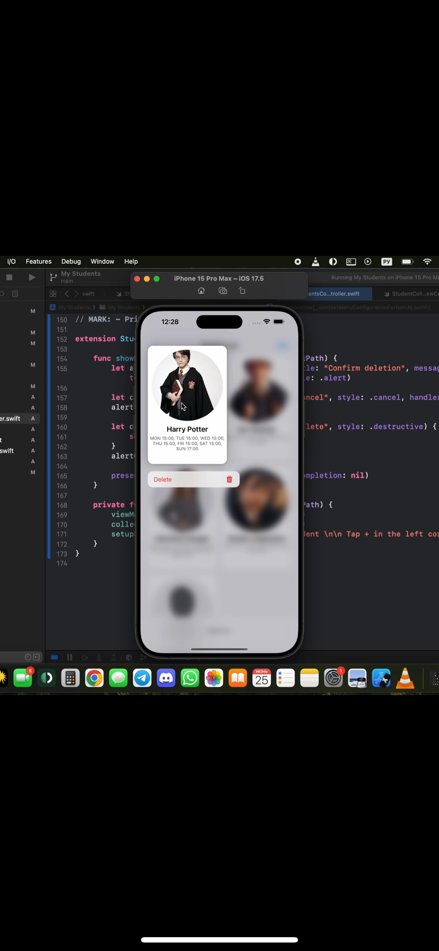Open Preview from the Dock
The width and height of the screenshot is (439, 951).
pos(357,678)
